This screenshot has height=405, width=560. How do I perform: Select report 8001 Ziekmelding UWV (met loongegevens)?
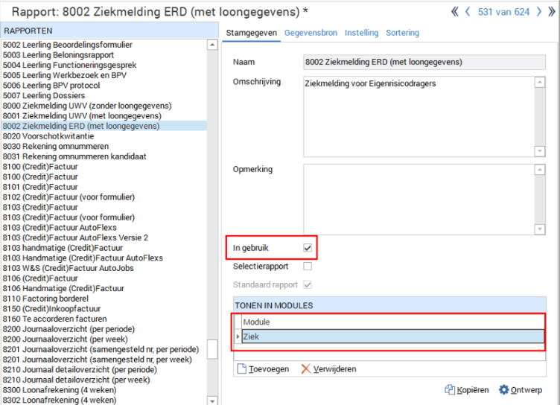(x=82, y=116)
